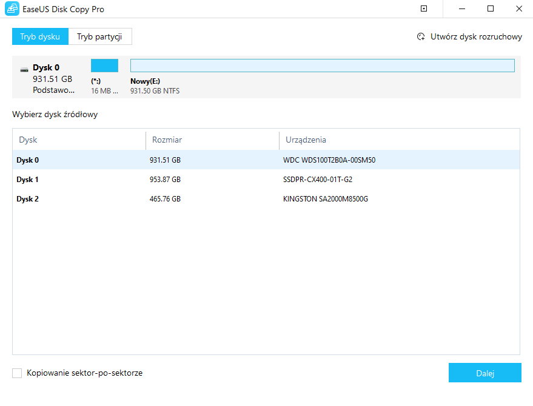This screenshot has height=406, width=533.
Task: Click the Dysk 0 hard drive icon
Action: coord(24,69)
